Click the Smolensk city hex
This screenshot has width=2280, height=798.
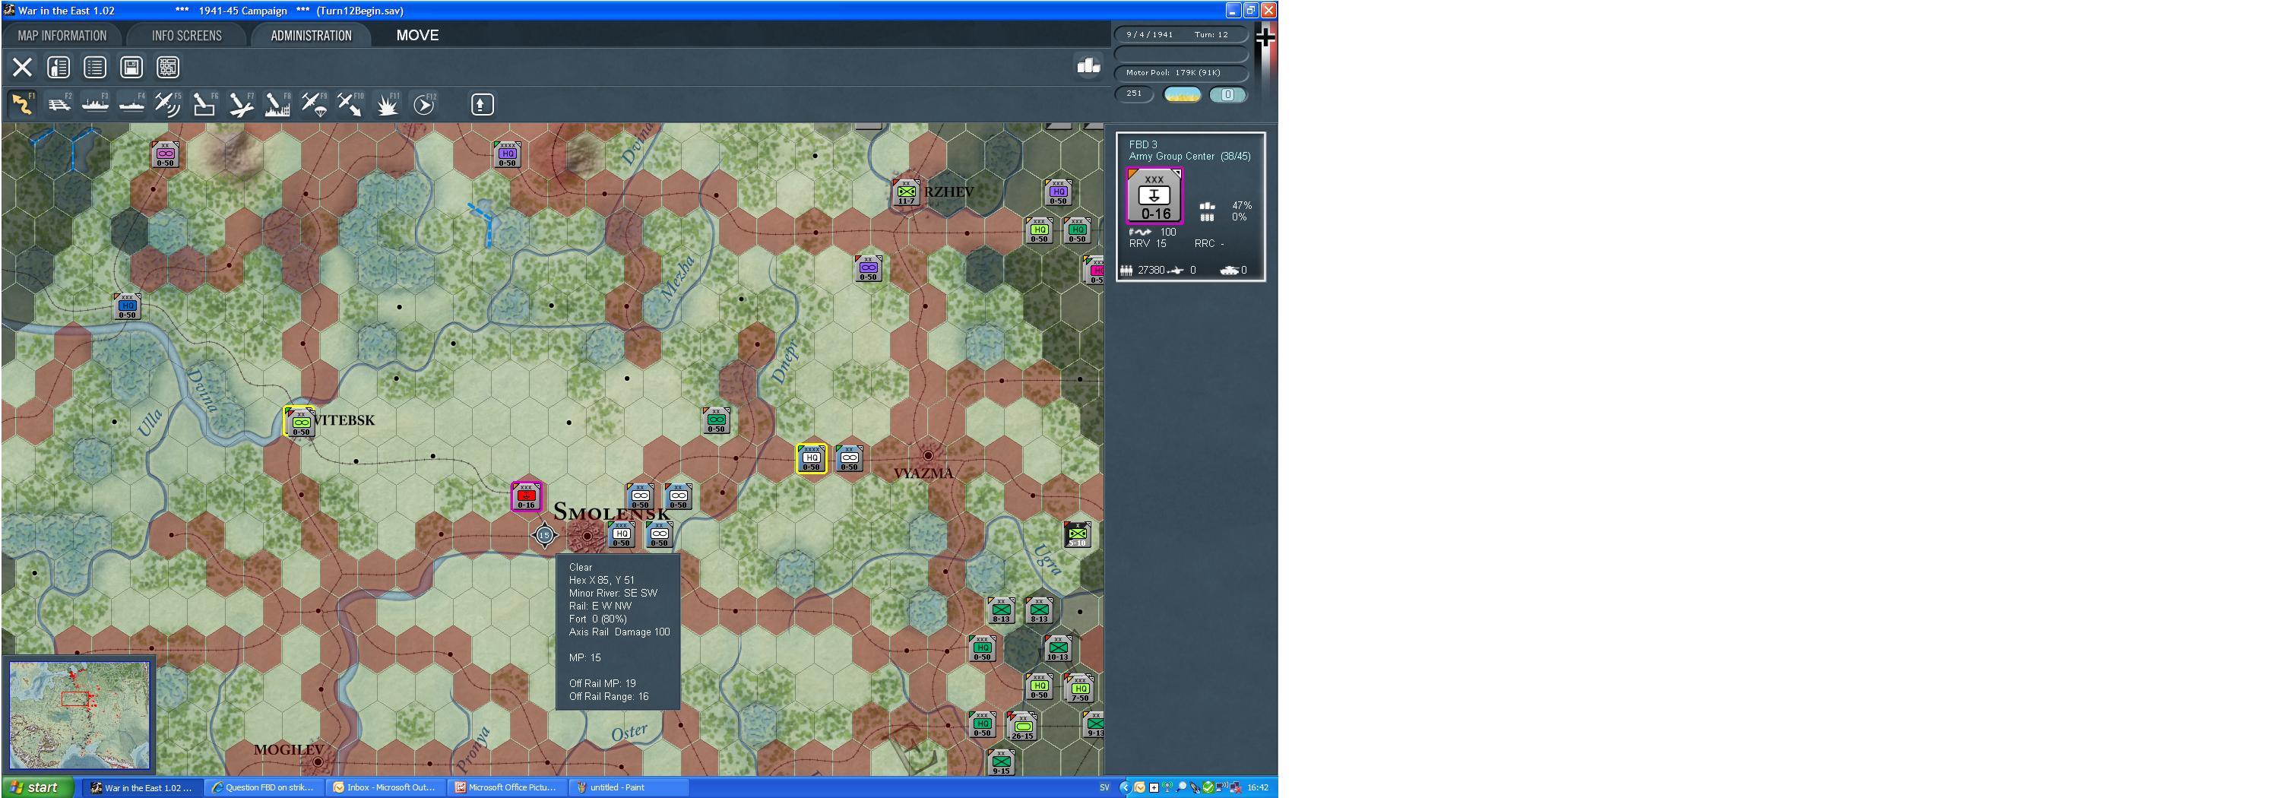pos(586,535)
